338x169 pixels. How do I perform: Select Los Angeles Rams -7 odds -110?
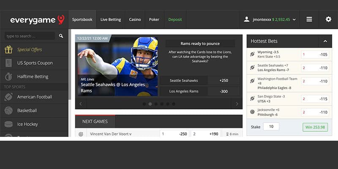coord(315,68)
